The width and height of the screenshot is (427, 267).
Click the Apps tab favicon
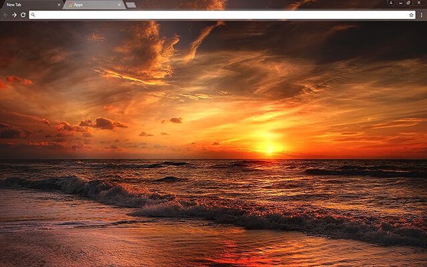(69, 5)
